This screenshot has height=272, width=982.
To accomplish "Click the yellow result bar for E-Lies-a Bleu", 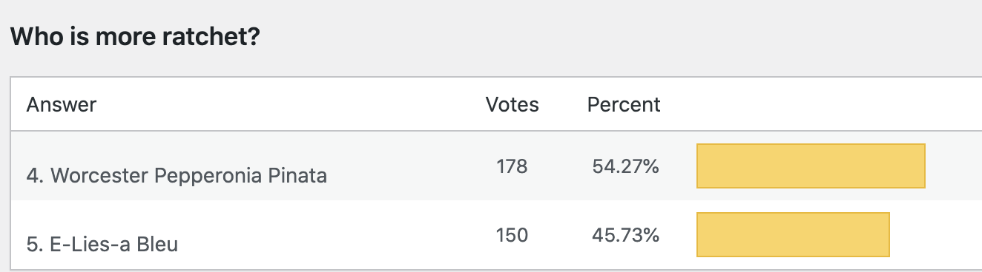I will [793, 234].
